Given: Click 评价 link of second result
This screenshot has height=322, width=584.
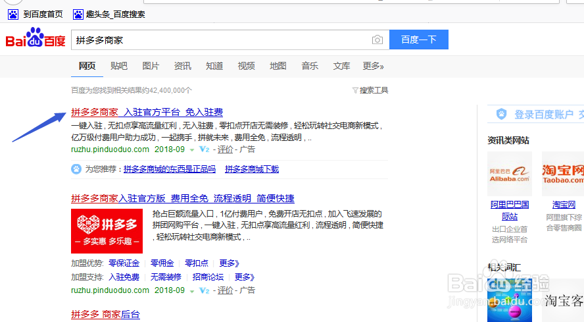Looking at the screenshot, I should pos(226,290).
